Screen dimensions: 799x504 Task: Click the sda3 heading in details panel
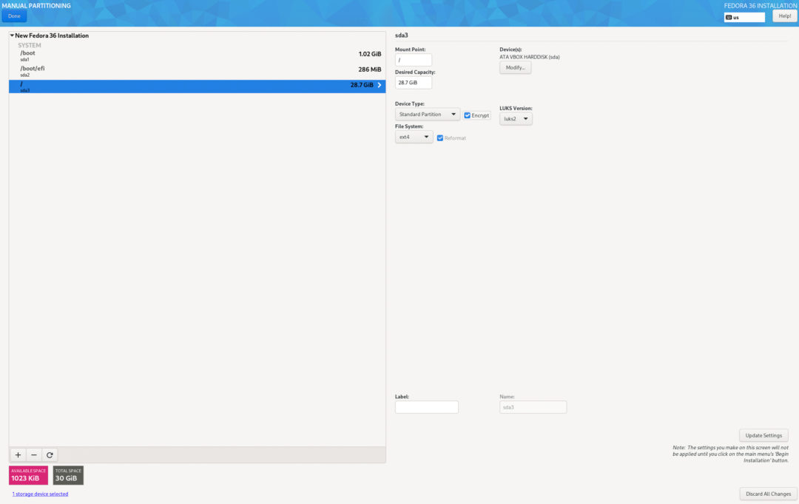[402, 35]
